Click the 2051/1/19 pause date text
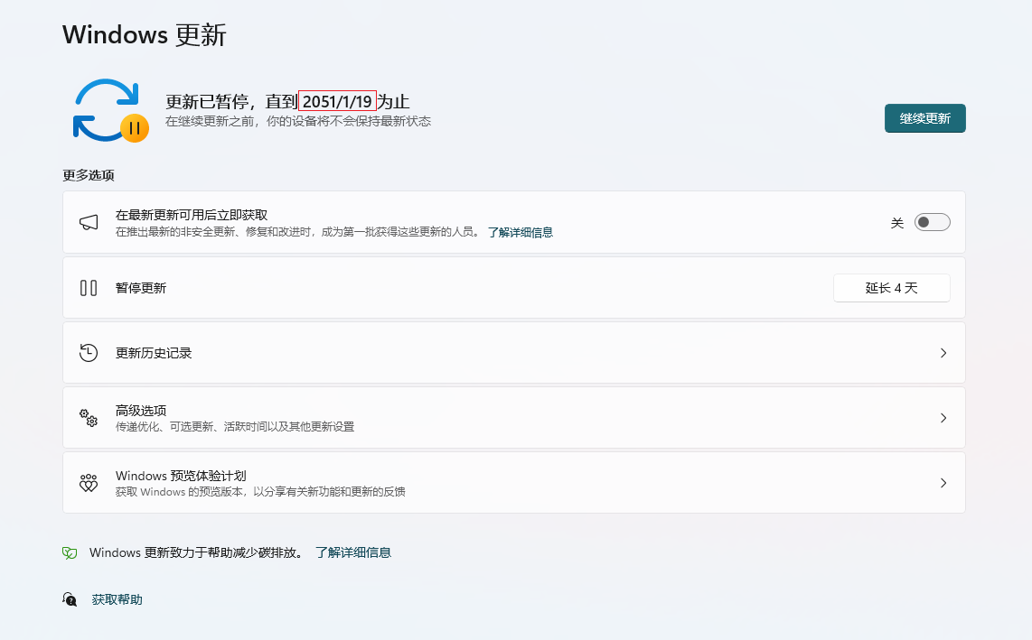 pyautogui.click(x=338, y=101)
